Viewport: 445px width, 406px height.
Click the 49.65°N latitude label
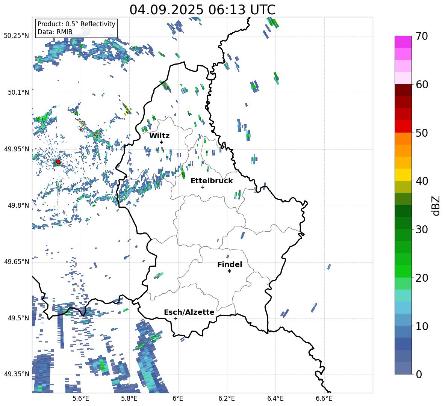[17, 261]
